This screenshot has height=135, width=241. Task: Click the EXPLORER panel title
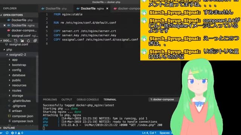pos(10,9)
